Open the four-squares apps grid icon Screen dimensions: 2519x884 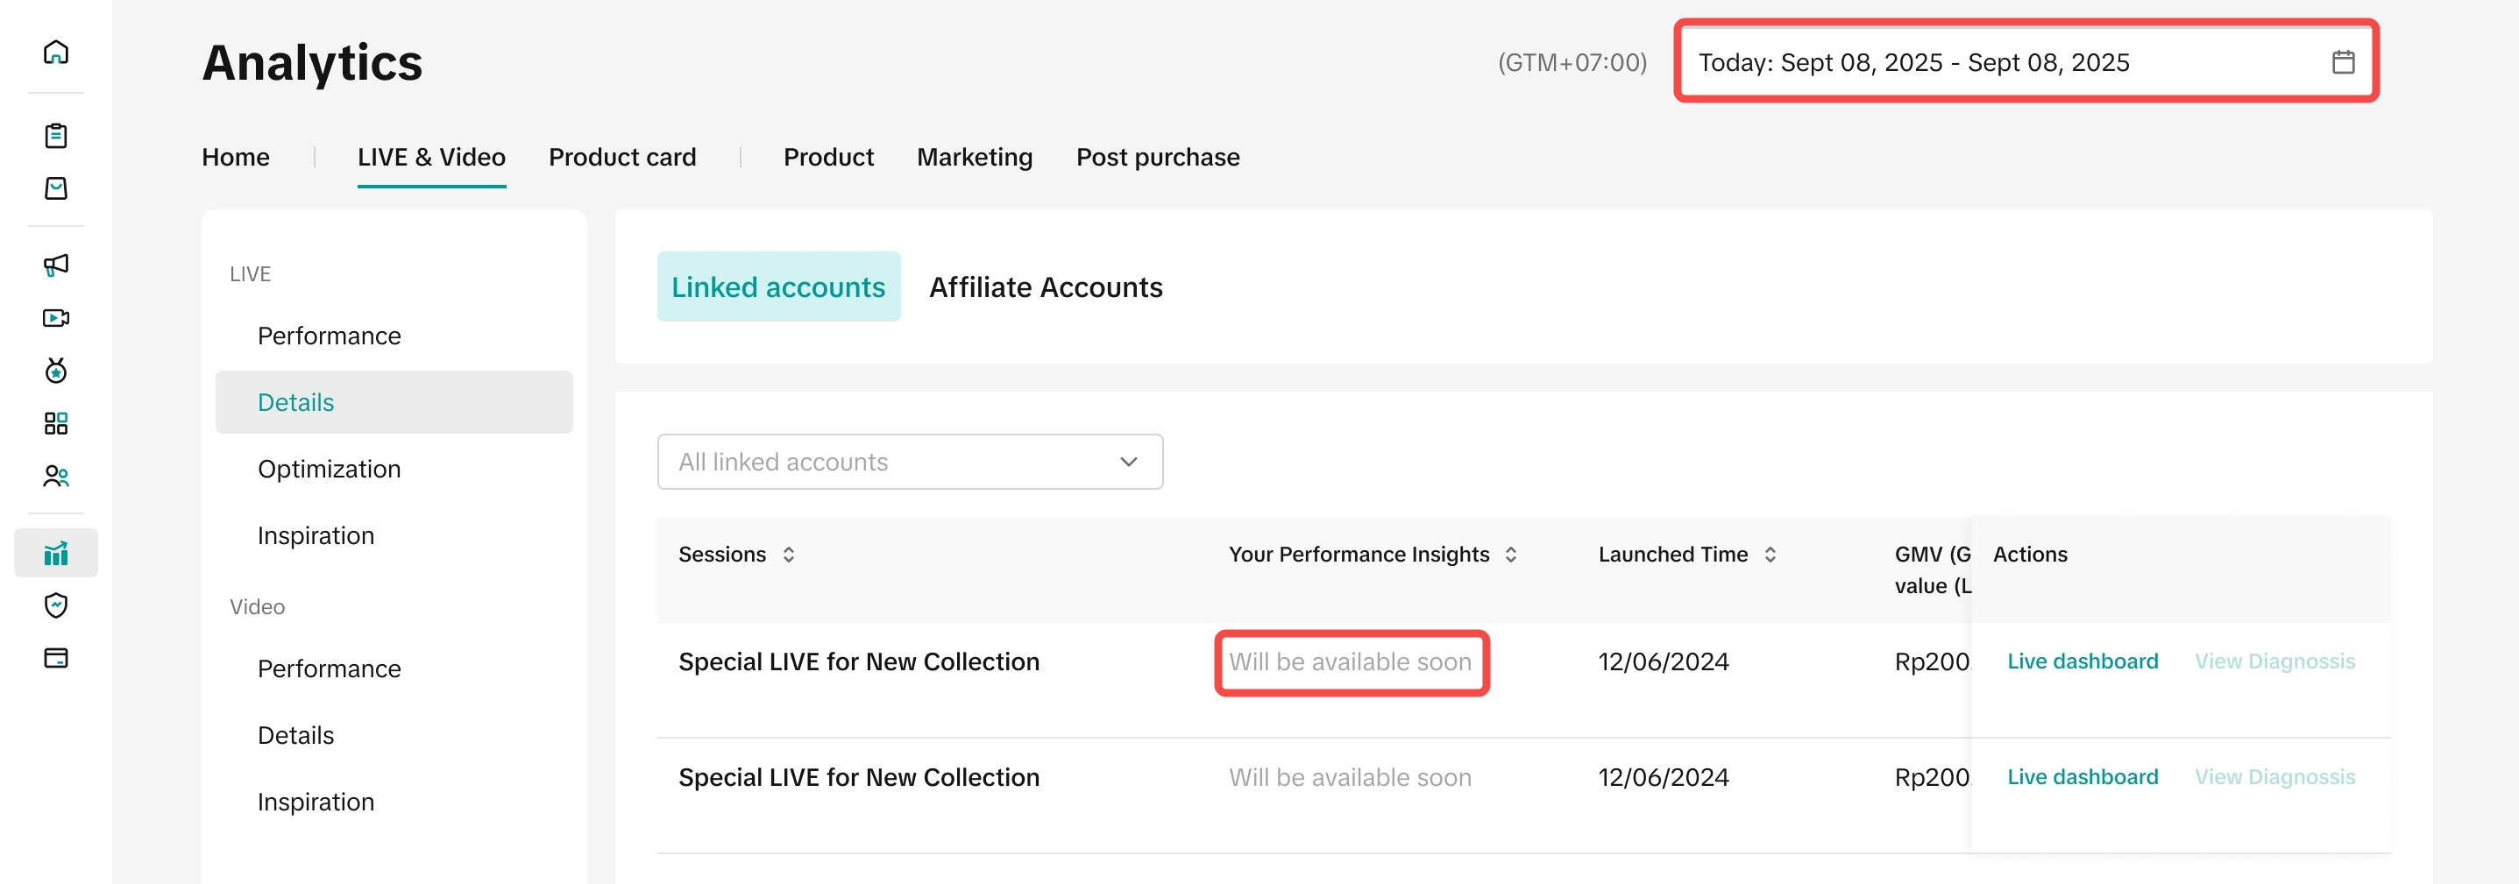[x=56, y=423]
